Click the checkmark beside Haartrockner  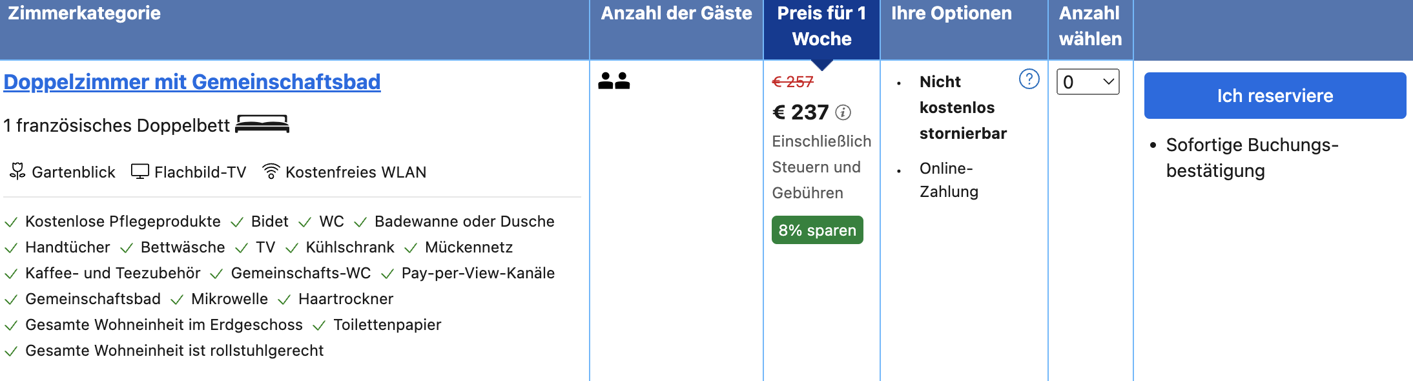(284, 300)
